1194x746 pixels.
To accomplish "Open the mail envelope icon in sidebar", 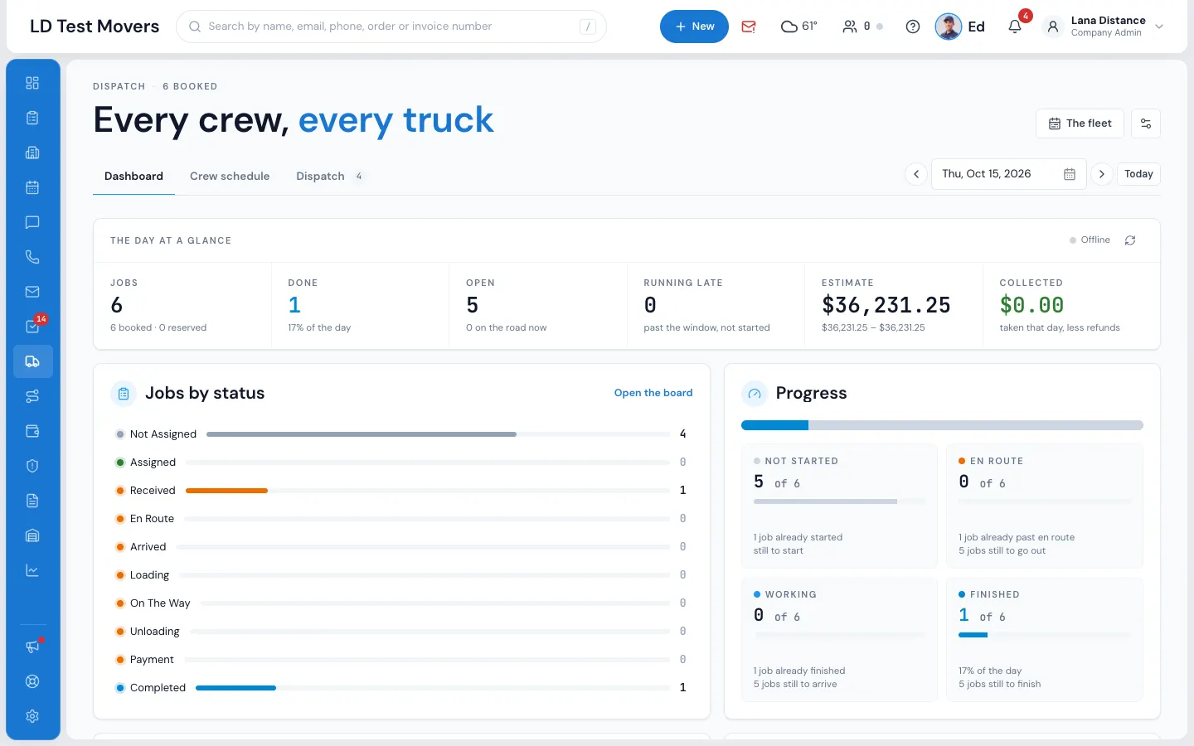I will pos(32,292).
